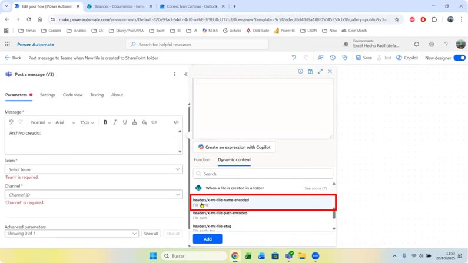Open the Post a message action options menu
Viewport: 468px width, 263px height.
[x=175, y=74]
